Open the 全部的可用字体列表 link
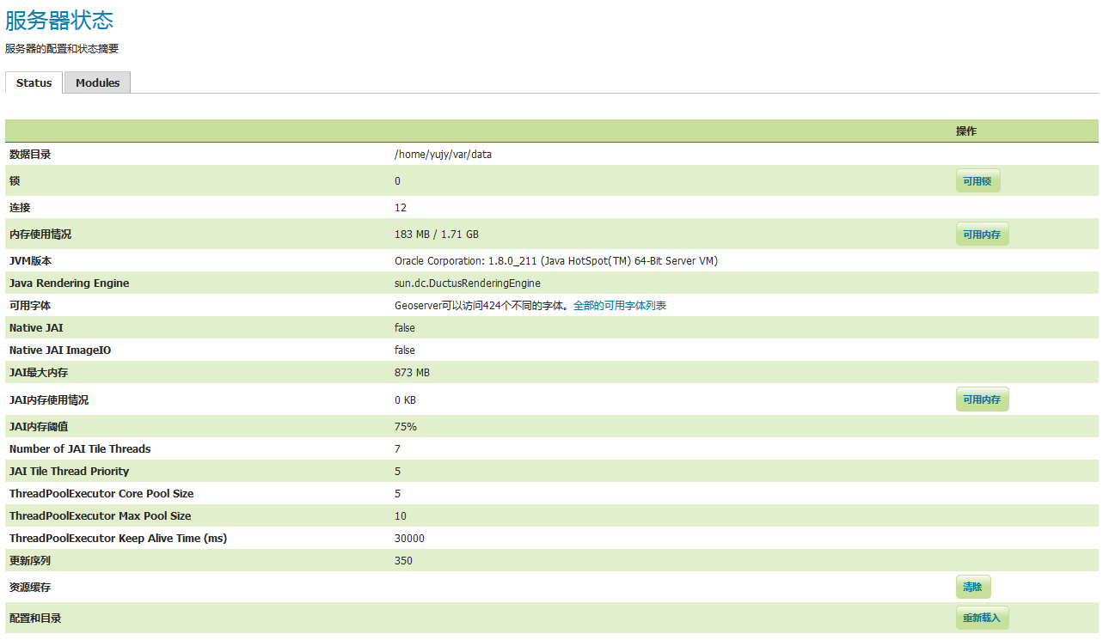This screenshot has height=640, width=1103. (620, 306)
